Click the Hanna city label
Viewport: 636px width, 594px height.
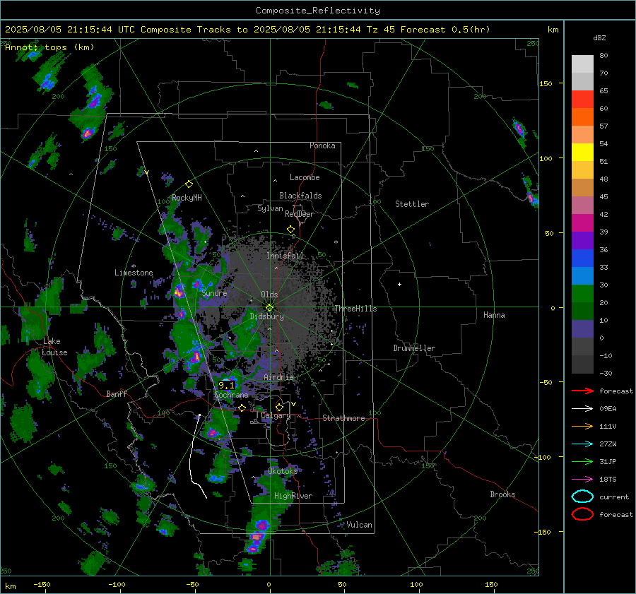coord(494,315)
